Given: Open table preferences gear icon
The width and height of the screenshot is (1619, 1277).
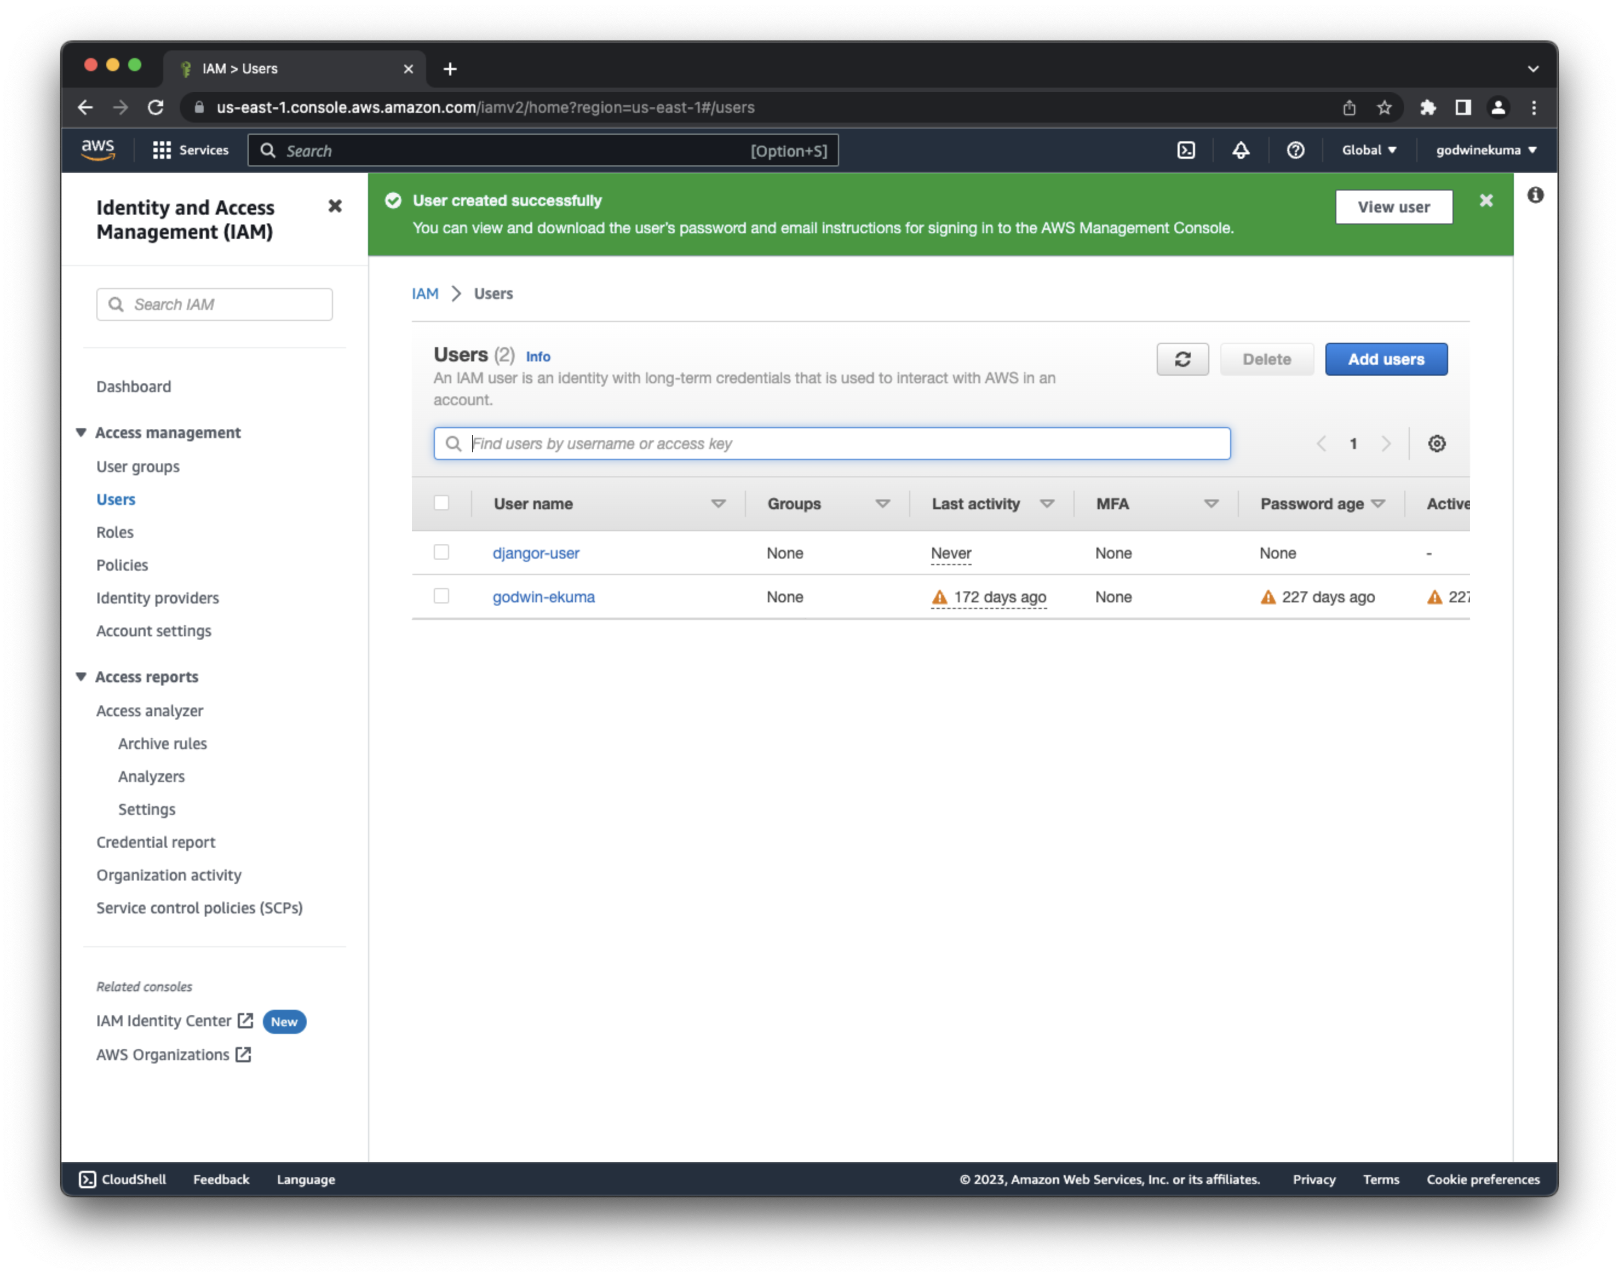Looking at the screenshot, I should pyautogui.click(x=1437, y=444).
